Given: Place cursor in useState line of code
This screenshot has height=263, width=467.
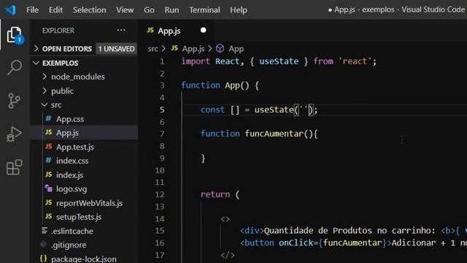Looking at the screenshot, I should 259,110.
